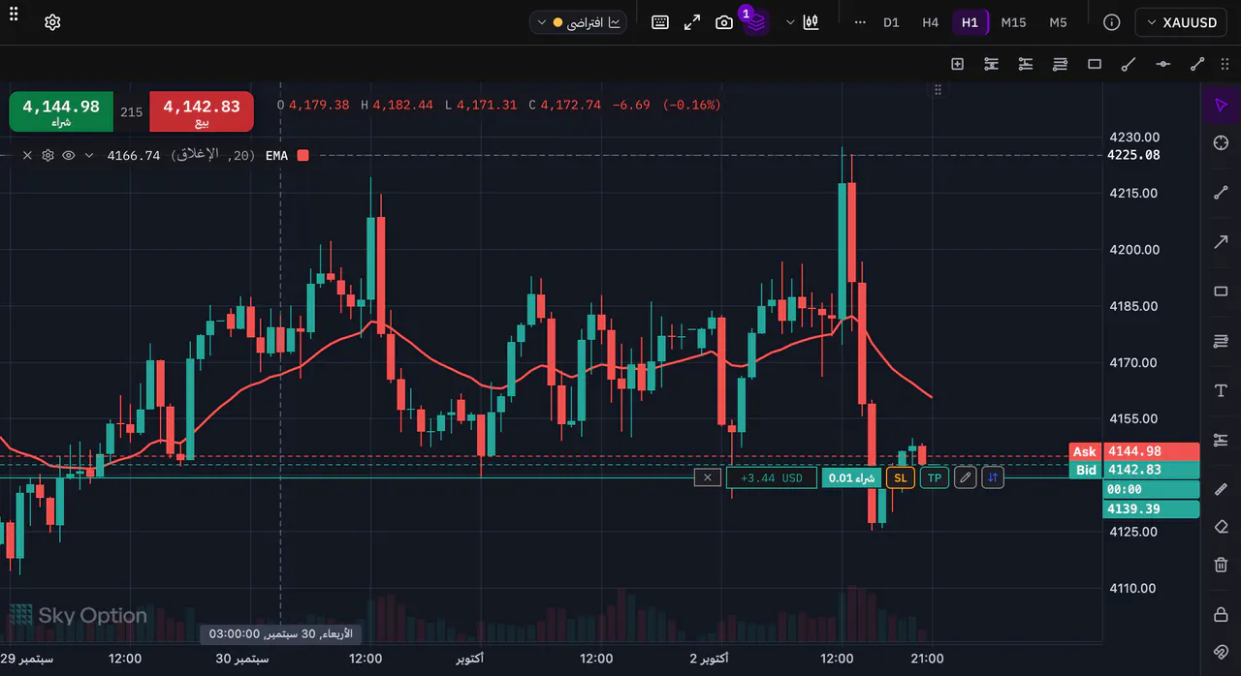Expand the EMA indicator options chevron
The height and width of the screenshot is (676, 1241).
(x=89, y=155)
